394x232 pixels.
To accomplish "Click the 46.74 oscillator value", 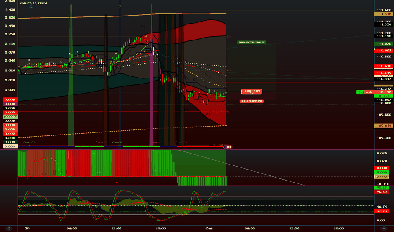I will pyautogui.click(x=381, y=207).
